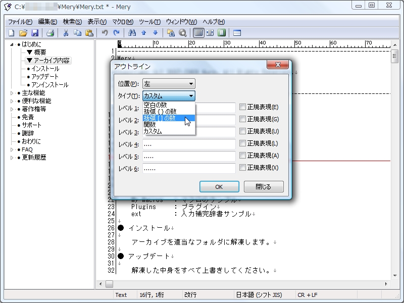This screenshot has height=303, width=404.
Task: Choose 空白の数 from the type list
Action: 169,105
